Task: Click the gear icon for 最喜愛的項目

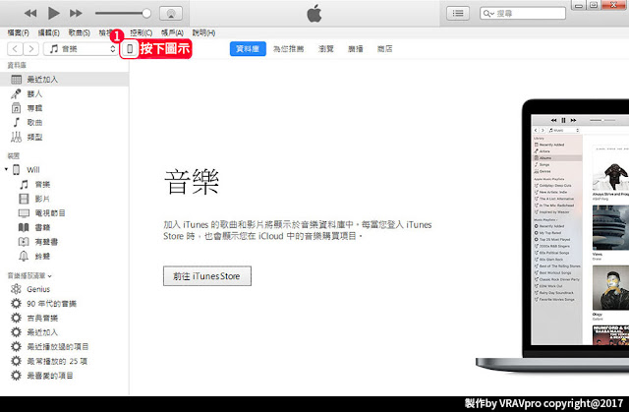Action: click(x=16, y=376)
